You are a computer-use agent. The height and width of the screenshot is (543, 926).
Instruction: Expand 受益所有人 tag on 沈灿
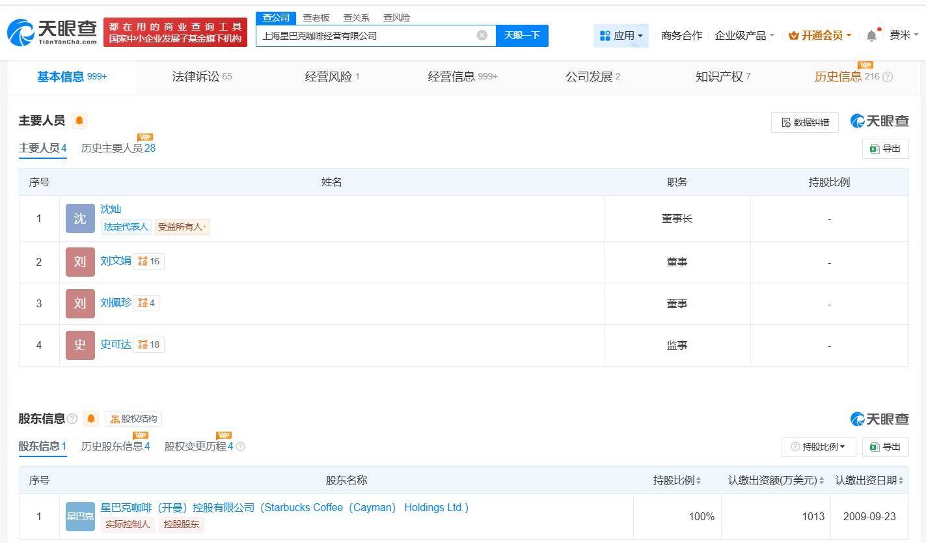(182, 227)
